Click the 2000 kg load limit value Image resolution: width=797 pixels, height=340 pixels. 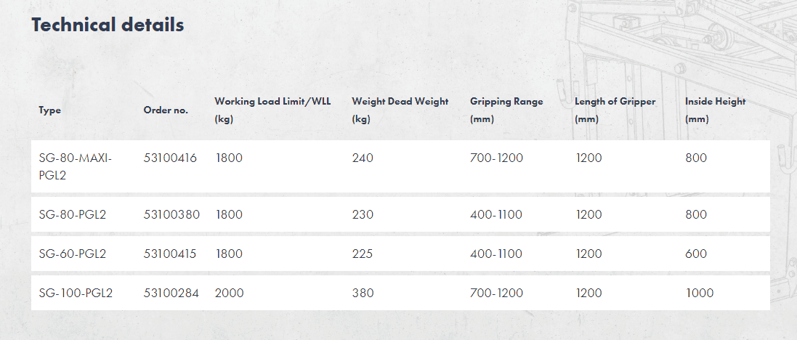(230, 294)
